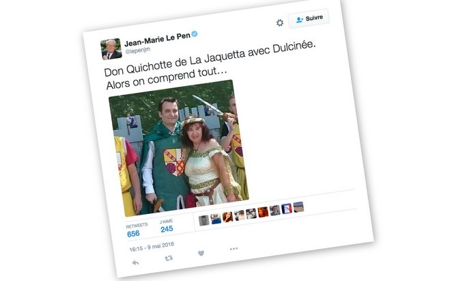Click the red-haired liker avatar
Screen dimensions: 454x281
[227, 217]
